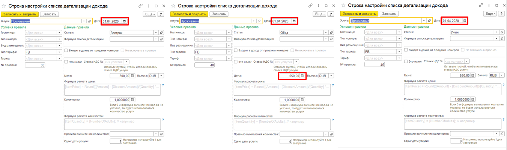Open quantity calculation rule record in Ужин window

(501, 133)
